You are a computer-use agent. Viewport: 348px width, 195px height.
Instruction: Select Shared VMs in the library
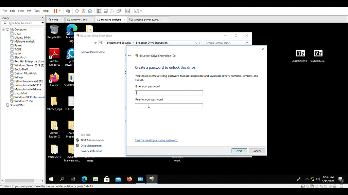(x=17, y=105)
